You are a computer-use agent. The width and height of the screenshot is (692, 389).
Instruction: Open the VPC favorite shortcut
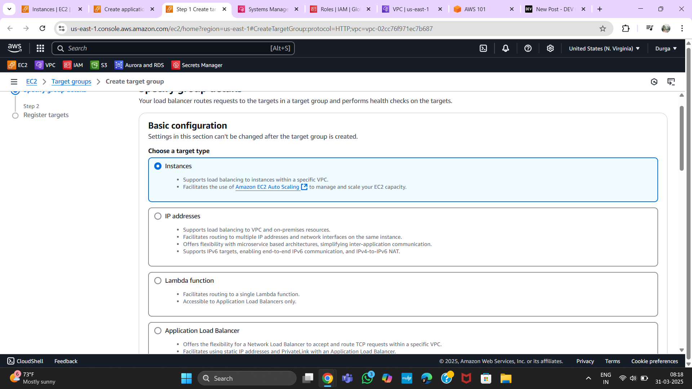pos(45,65)
